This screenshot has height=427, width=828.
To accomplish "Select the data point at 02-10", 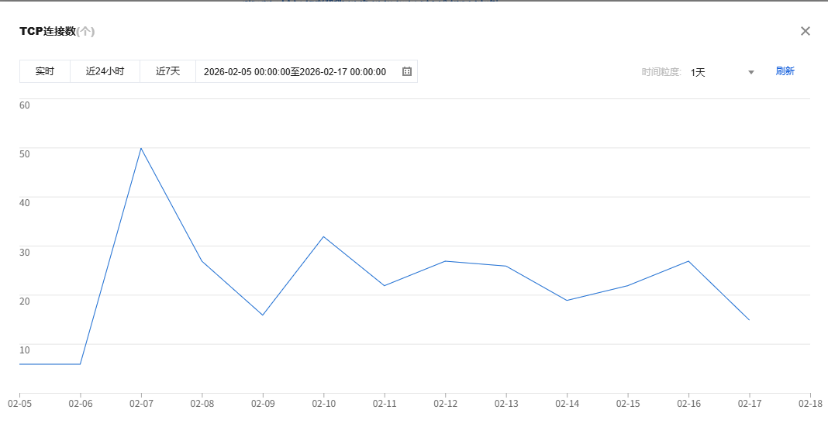I will [323, 236].
